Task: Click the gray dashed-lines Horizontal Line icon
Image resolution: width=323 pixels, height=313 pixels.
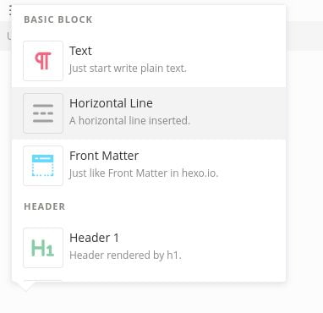Action: 43,113
